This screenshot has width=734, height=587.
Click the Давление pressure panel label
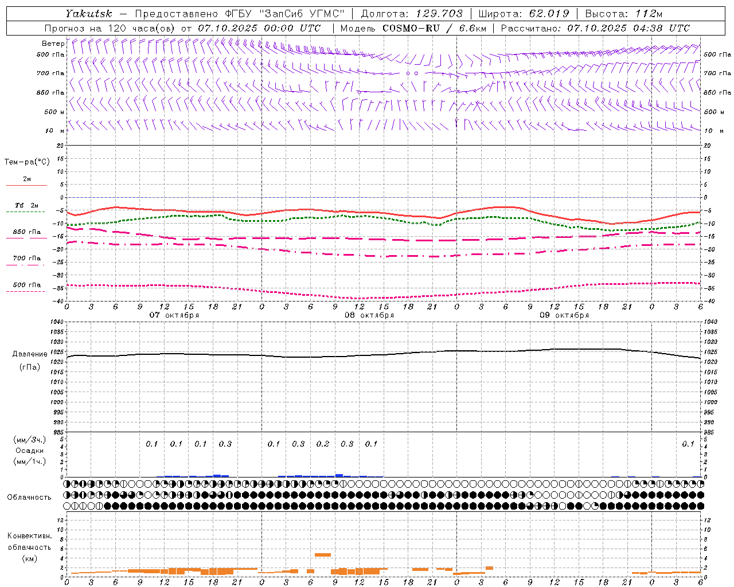click(29, 354)
